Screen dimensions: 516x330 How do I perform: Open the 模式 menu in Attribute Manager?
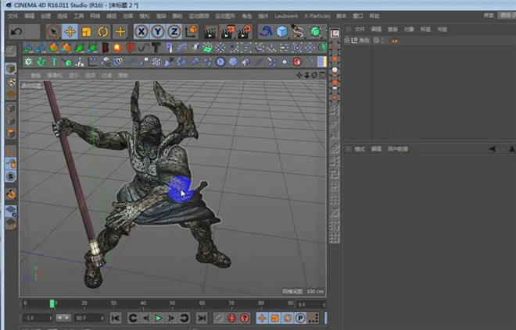(x=360, y=149)
